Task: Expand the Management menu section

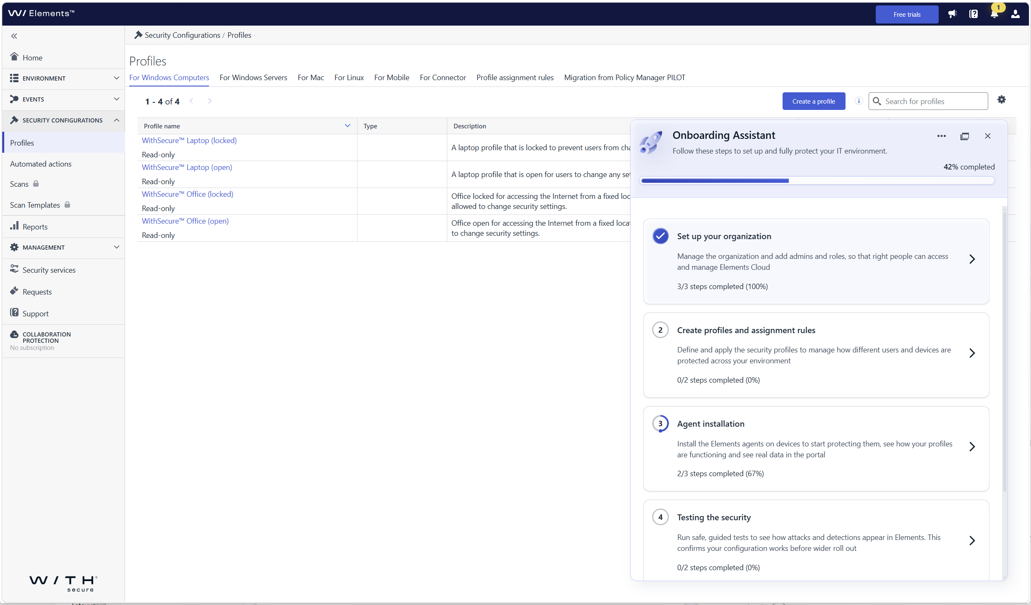Action: click(63, 248)
